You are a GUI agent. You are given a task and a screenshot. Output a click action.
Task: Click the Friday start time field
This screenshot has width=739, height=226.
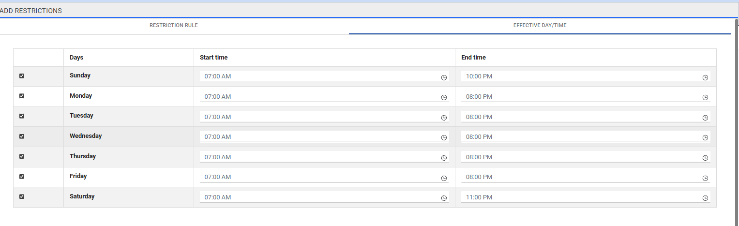(x=319, y=177)
